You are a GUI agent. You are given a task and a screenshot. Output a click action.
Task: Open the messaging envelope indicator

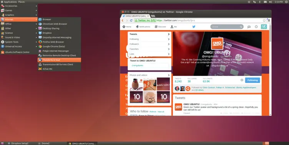coord(265,2)
